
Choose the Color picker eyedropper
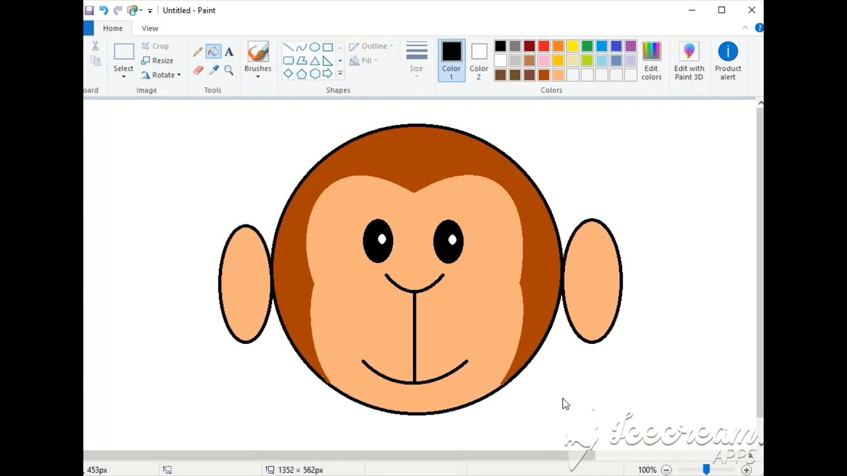pyautogui.click(x=213, y=70)
